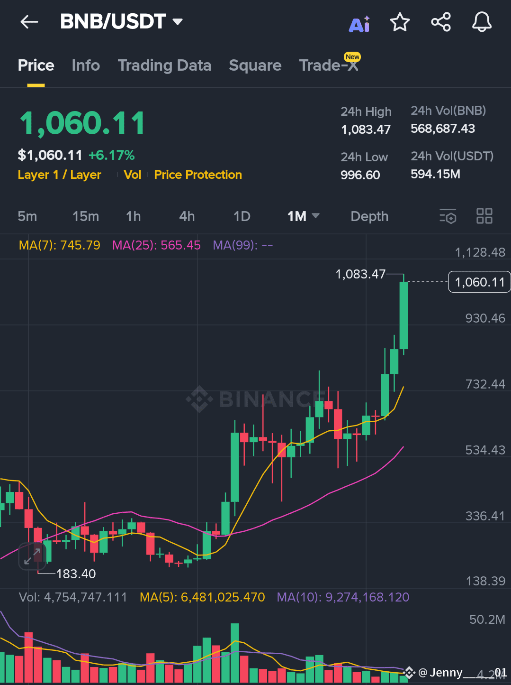Switch to the Info tab
This screenshot has width=511, height=685.
(86, 65)
